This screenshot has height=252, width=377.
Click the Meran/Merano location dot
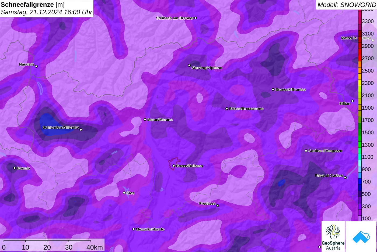tap(145, 120)
